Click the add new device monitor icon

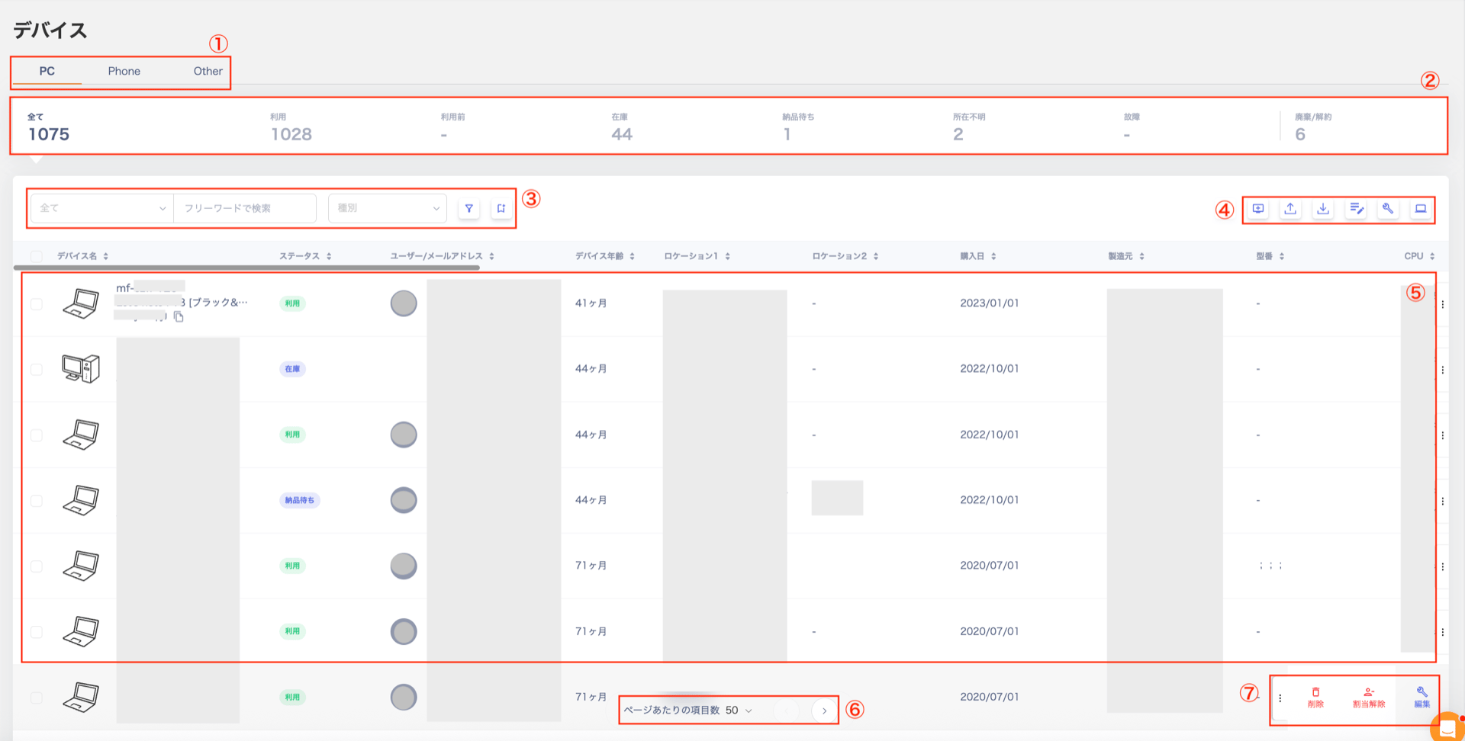(1258, 209)
